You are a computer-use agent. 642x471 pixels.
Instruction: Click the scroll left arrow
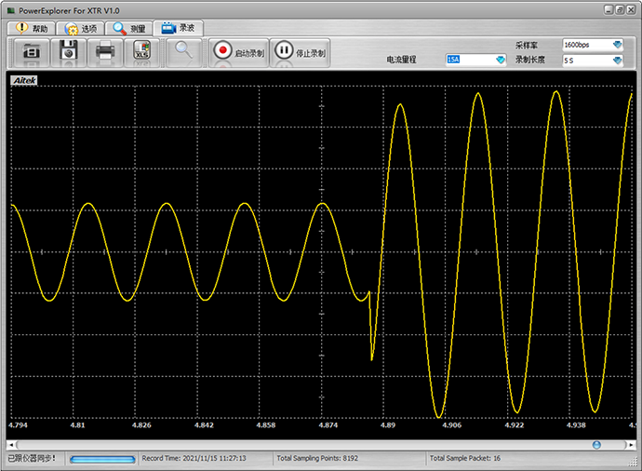[11, 444]
